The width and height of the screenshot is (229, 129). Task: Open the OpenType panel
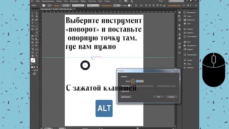tap(189, 68)
